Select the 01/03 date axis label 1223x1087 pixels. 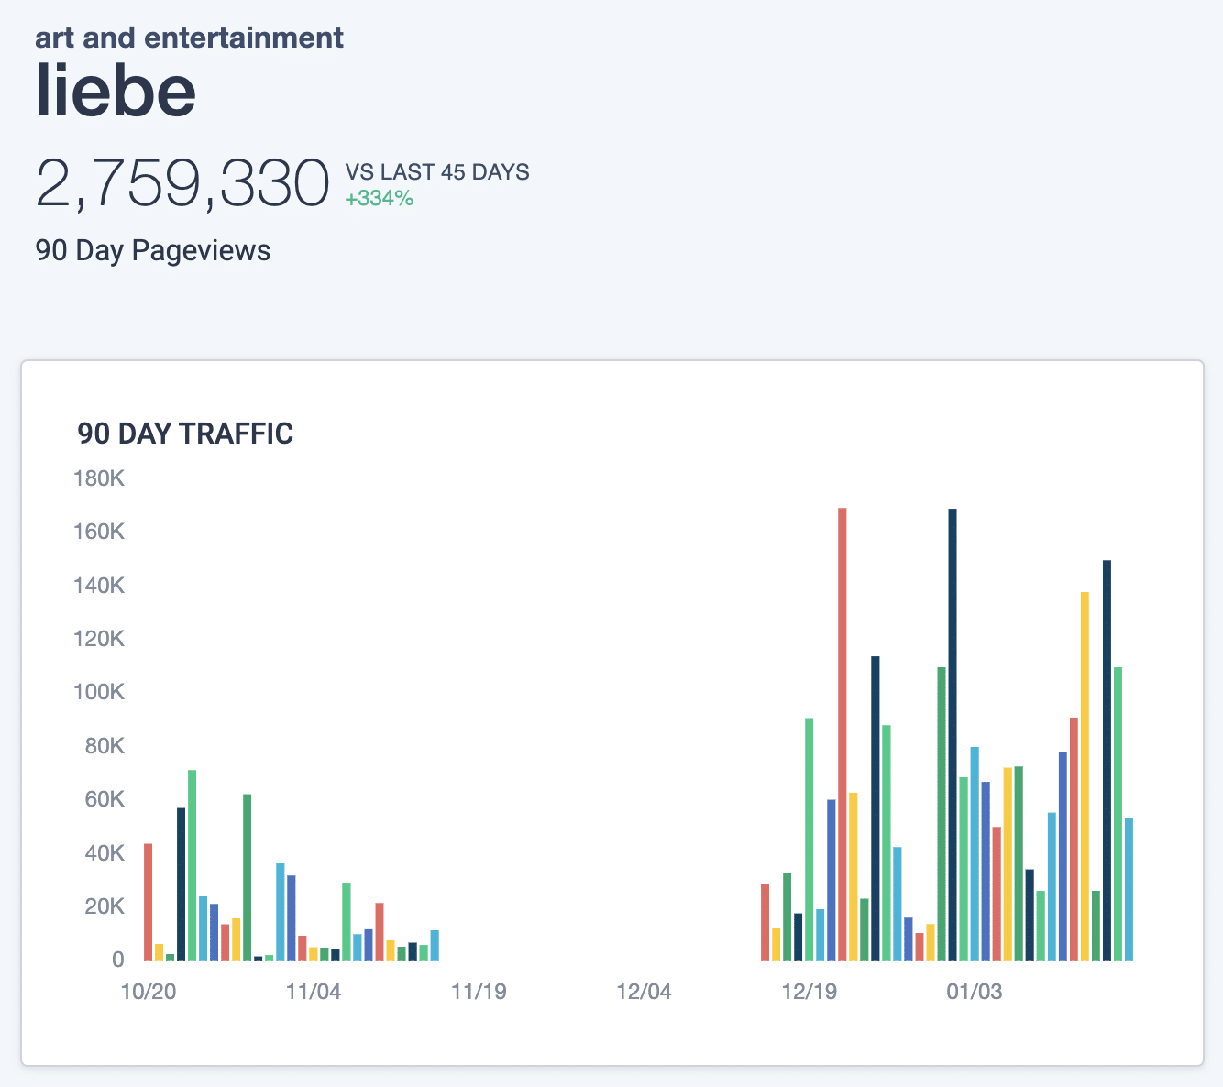(974, 992)
